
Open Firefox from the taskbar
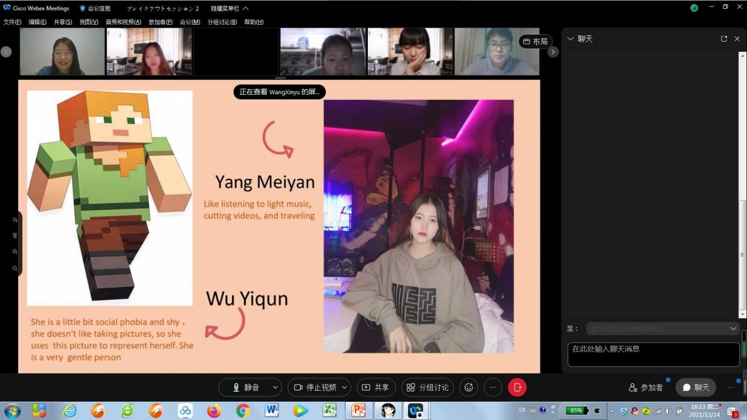214,411
